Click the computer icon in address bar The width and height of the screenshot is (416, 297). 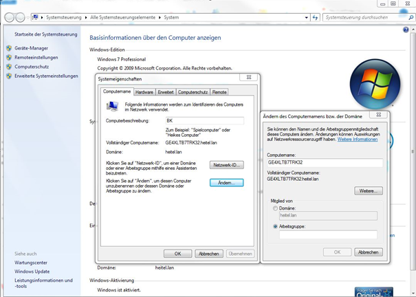pos(35,17)
